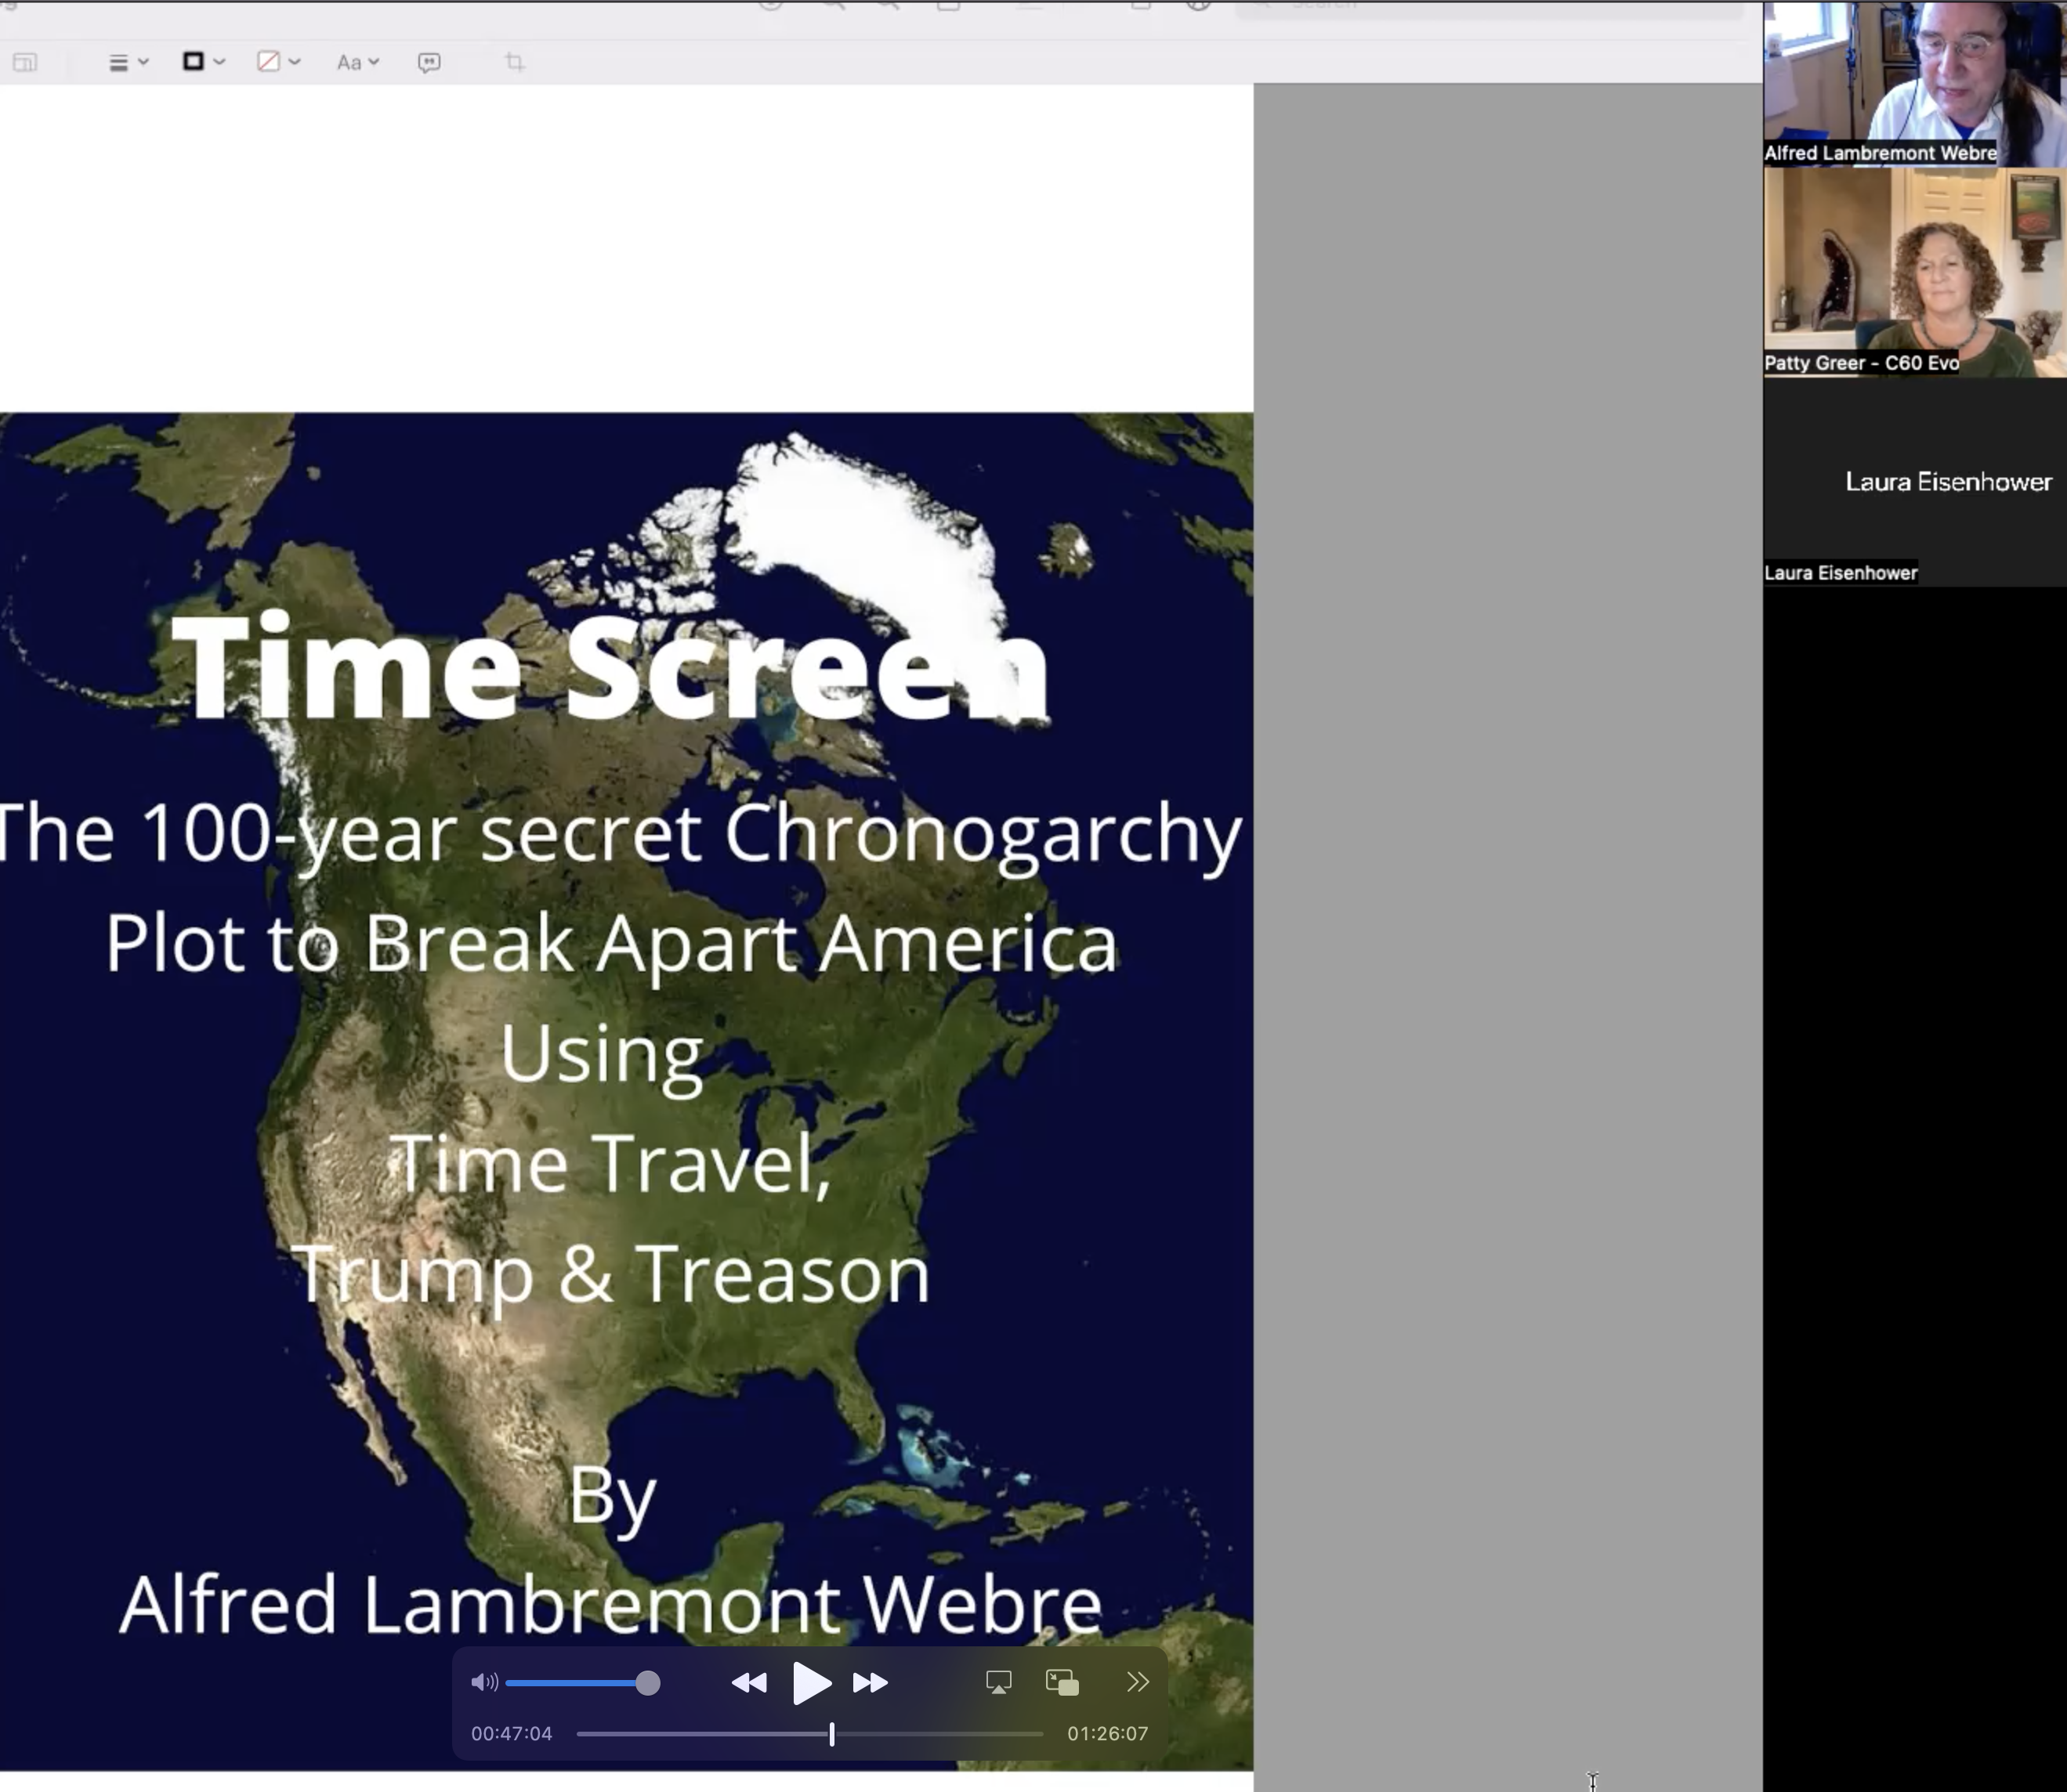Select Patty Greer's video tile

[1913, 270]
